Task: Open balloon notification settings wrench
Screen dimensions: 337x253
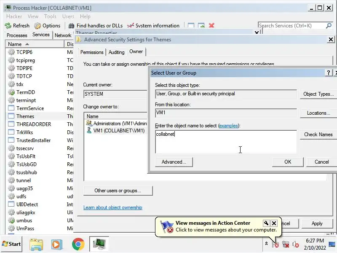Action: [266, 223]
